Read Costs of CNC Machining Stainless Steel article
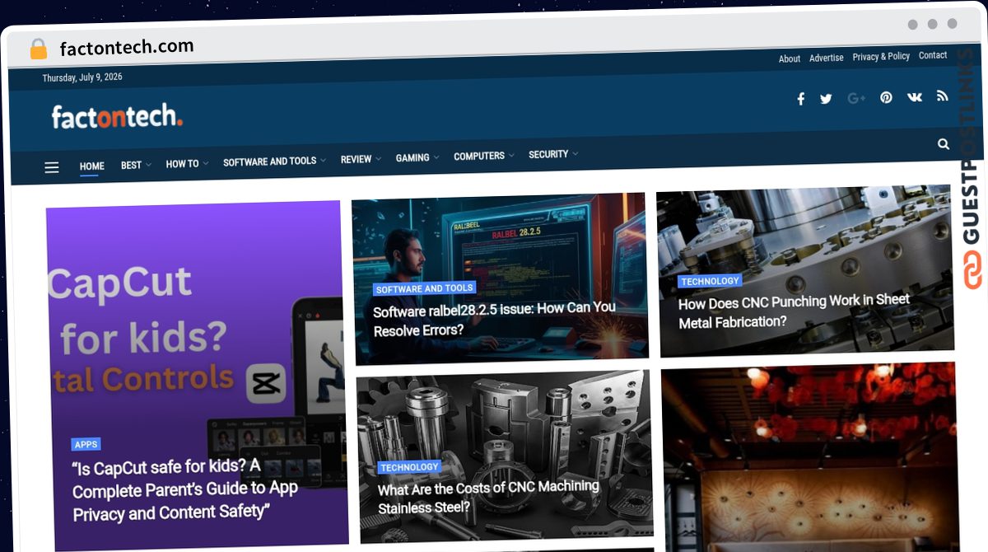Image resolution: width=988 pixels, height=552 pixels. point(488,497)
